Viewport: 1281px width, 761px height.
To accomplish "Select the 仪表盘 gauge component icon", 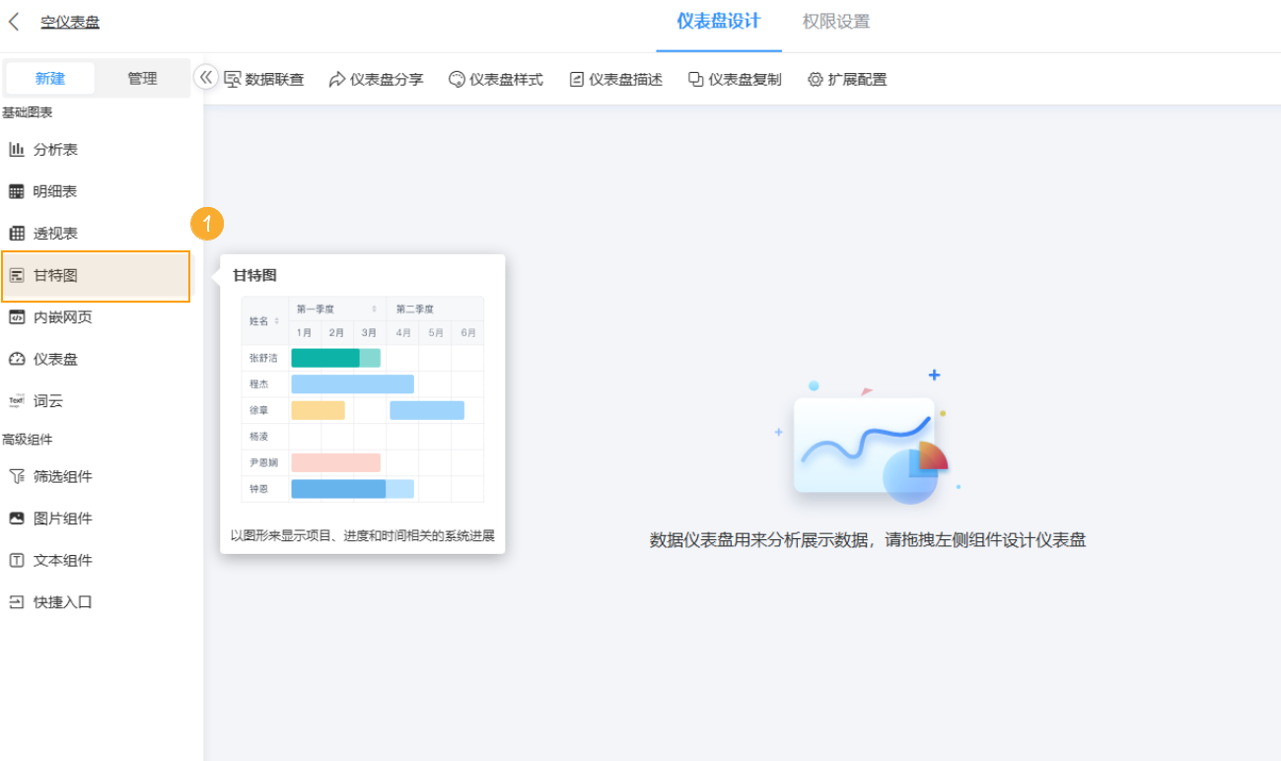I will click(x=19, y=358).
